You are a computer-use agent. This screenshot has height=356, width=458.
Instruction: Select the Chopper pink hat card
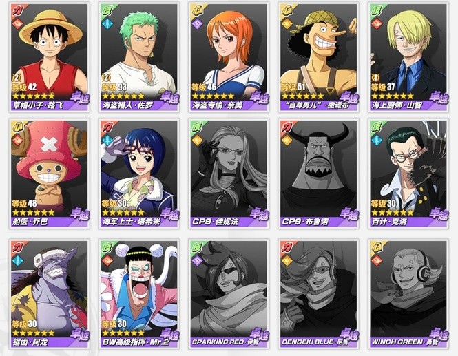click(x=50, y=174)
